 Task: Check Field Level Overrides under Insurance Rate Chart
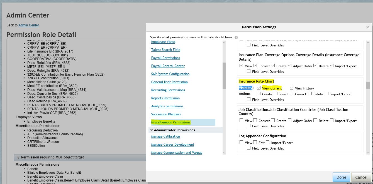tap(249, 99)
